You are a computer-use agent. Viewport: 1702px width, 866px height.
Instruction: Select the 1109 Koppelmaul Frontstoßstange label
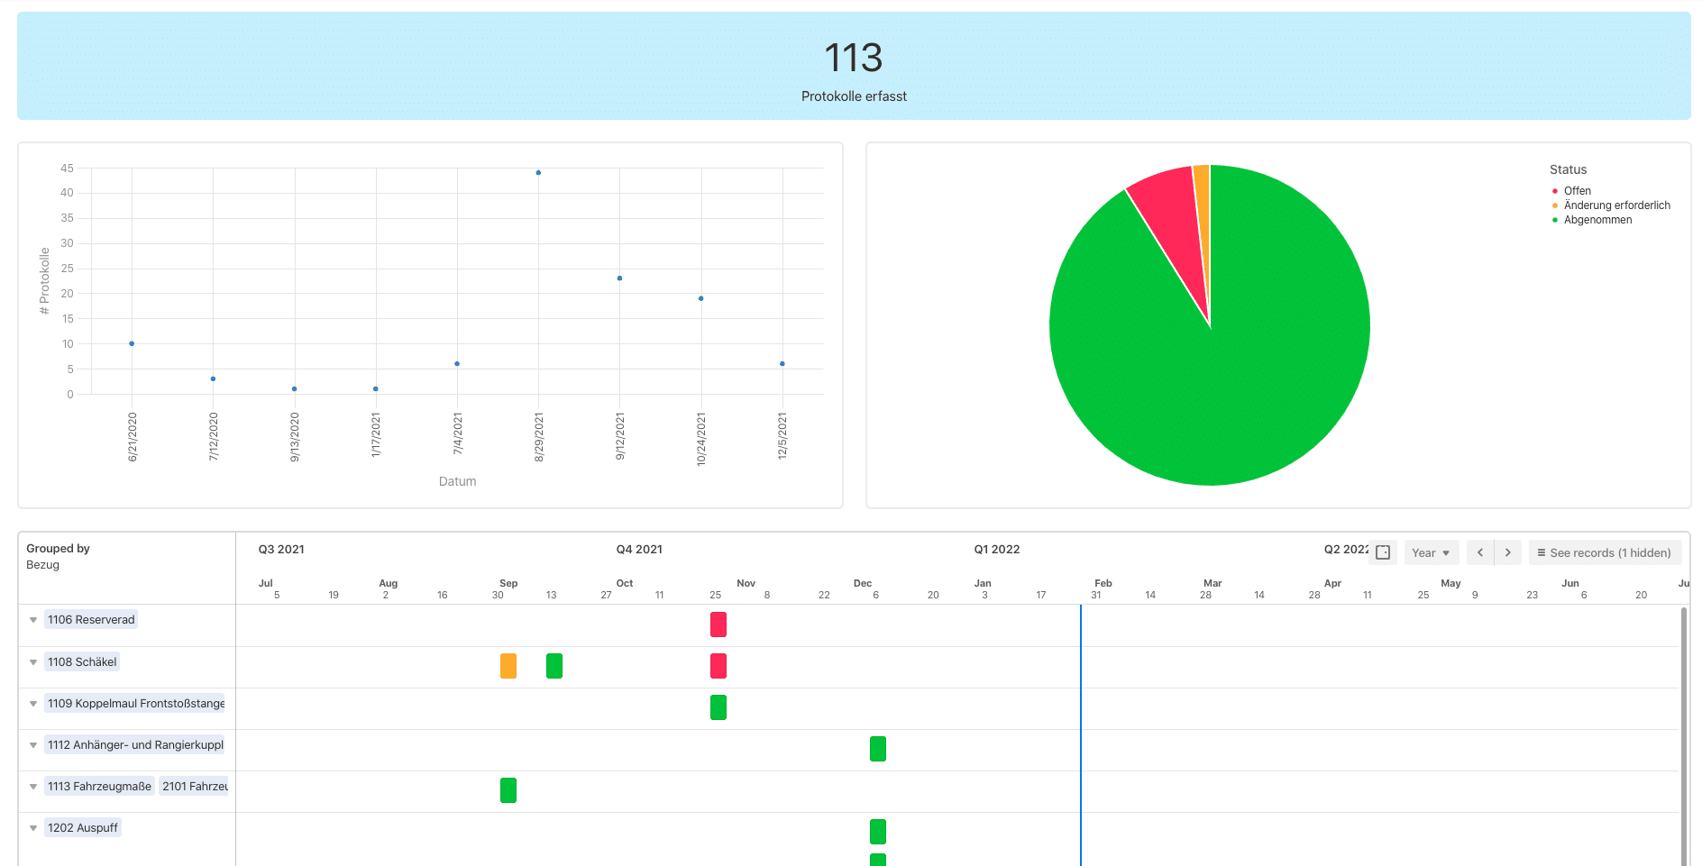point(136,704)
